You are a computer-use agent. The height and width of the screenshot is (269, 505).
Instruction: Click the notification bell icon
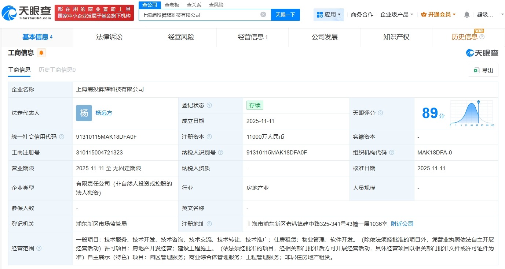pyautogui.click(x=466, y=14)
